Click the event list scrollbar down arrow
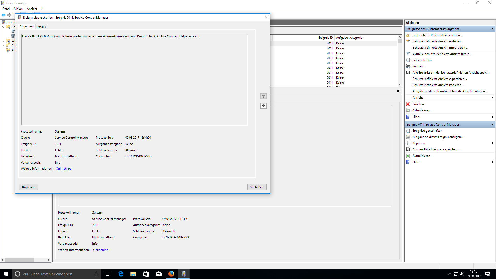This screenshot has height=279, width=496. [x=400, y=84]
